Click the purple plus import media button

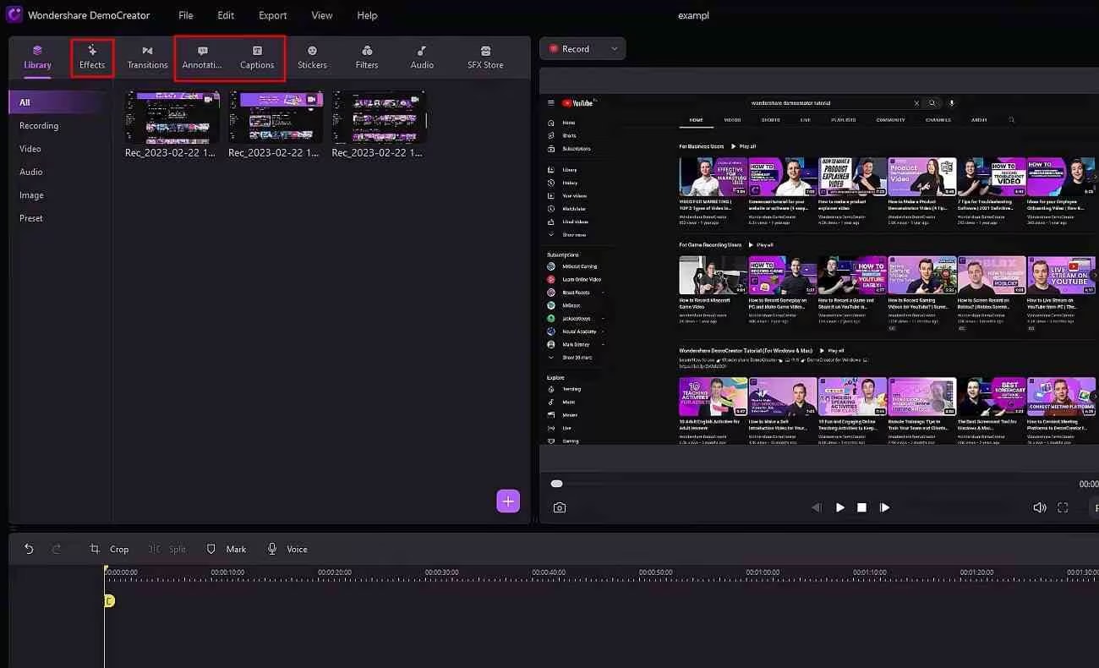508,501
